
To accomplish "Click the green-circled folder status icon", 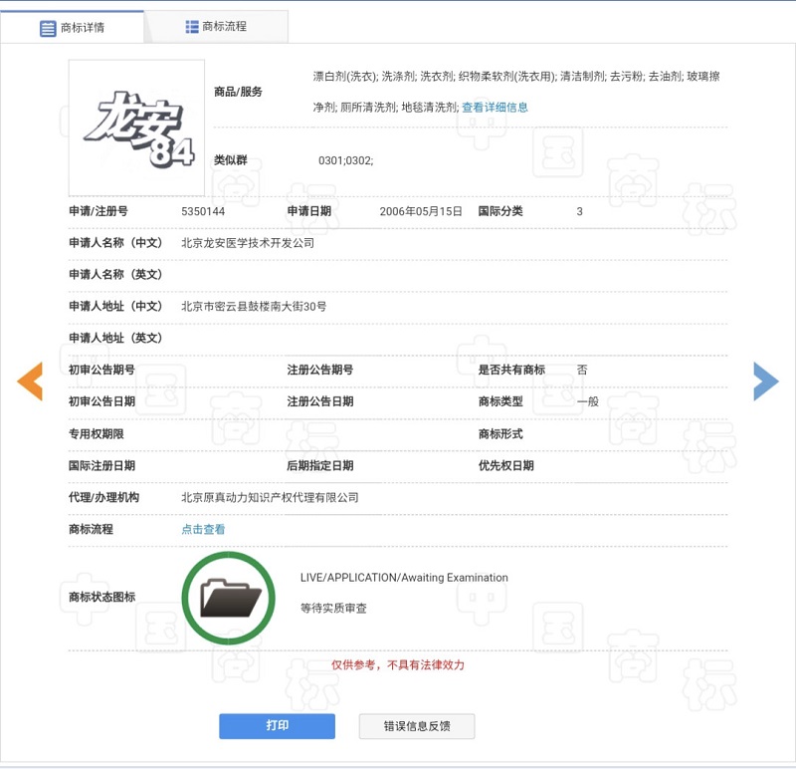I will click(x=228, y=598).
